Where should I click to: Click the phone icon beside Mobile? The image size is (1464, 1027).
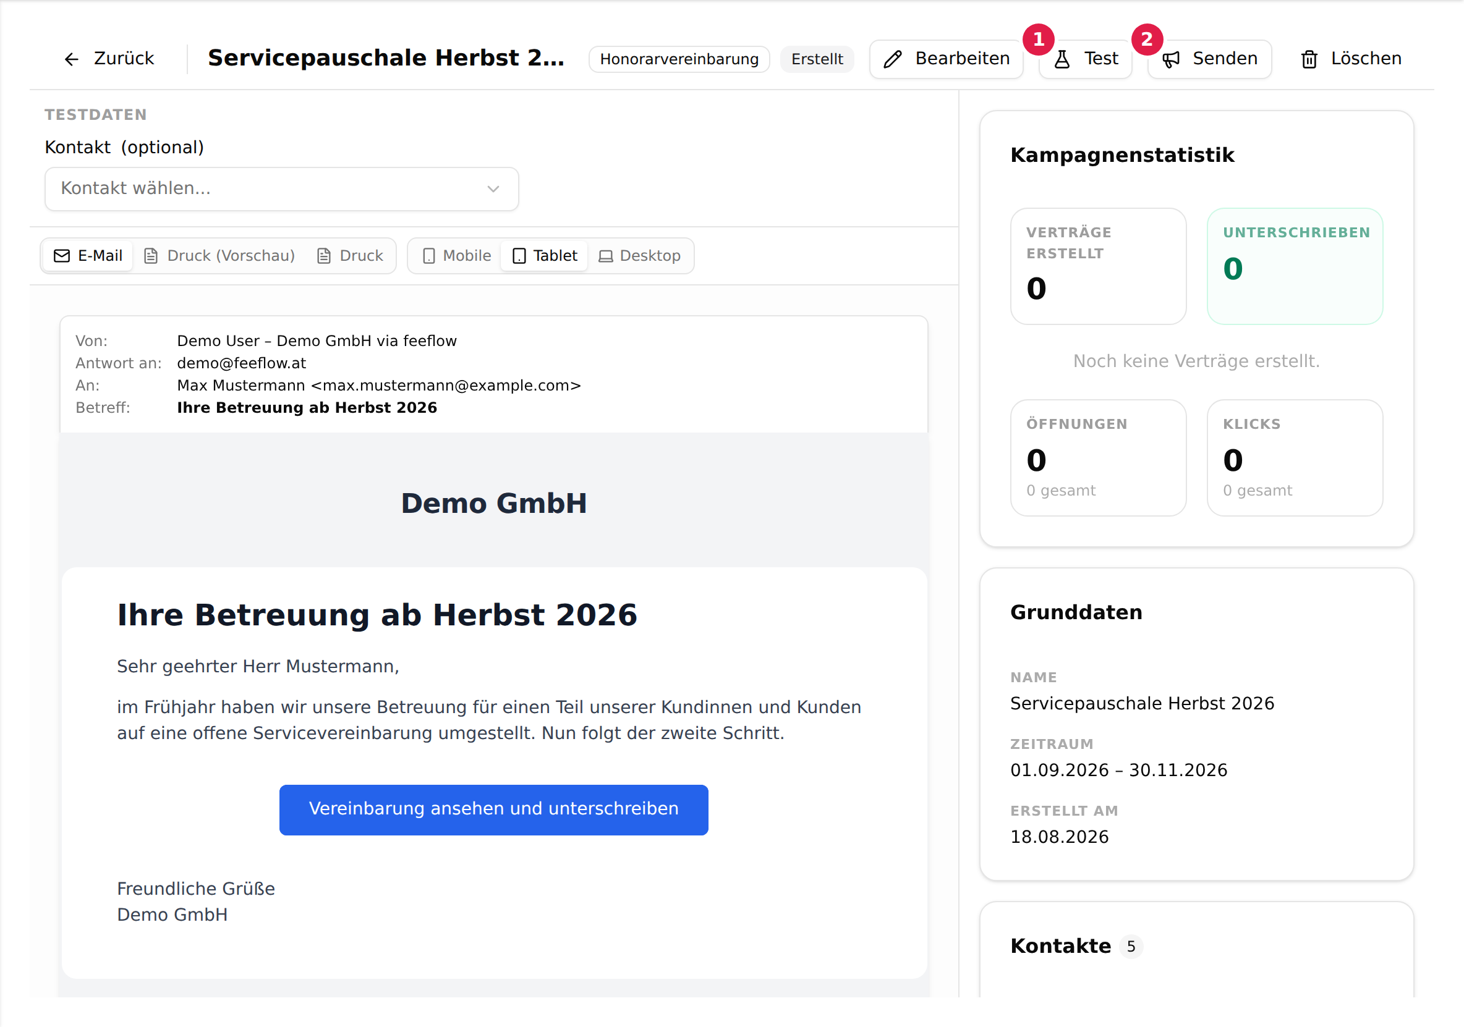tap(429, 256)
